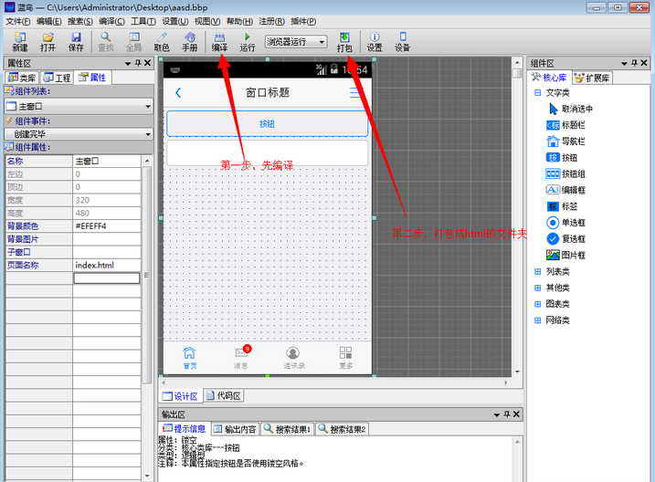Switch to 扩展库 component library tab
The height and width of the screenshot is (482, 655).
point(592,78)
